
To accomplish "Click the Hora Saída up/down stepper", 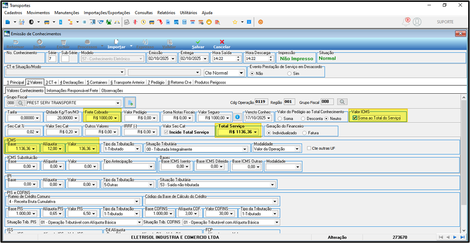I will pyautogui.click(x=238, y=59).
